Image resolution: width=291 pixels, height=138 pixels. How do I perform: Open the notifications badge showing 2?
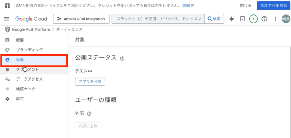point(253,19)
